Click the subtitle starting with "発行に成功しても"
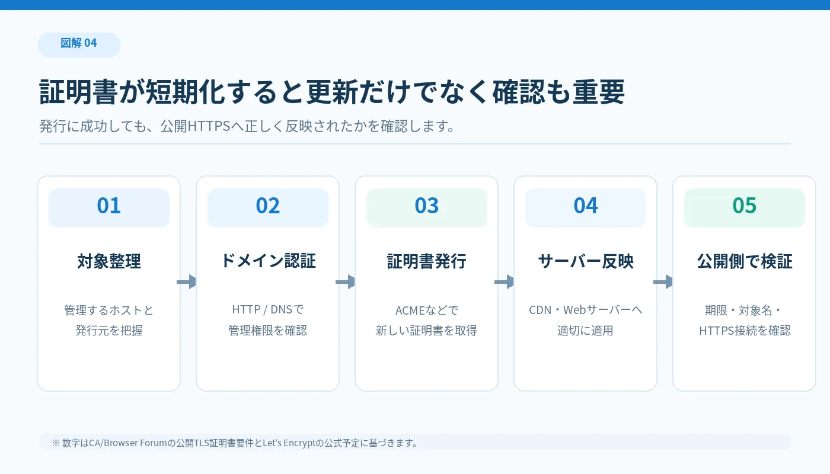The width and height of the screenshot is (830, 474). [x=247, y=127]
